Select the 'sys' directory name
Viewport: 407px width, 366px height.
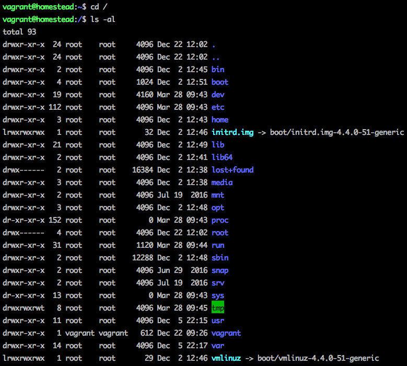click(x=218, y=295)
